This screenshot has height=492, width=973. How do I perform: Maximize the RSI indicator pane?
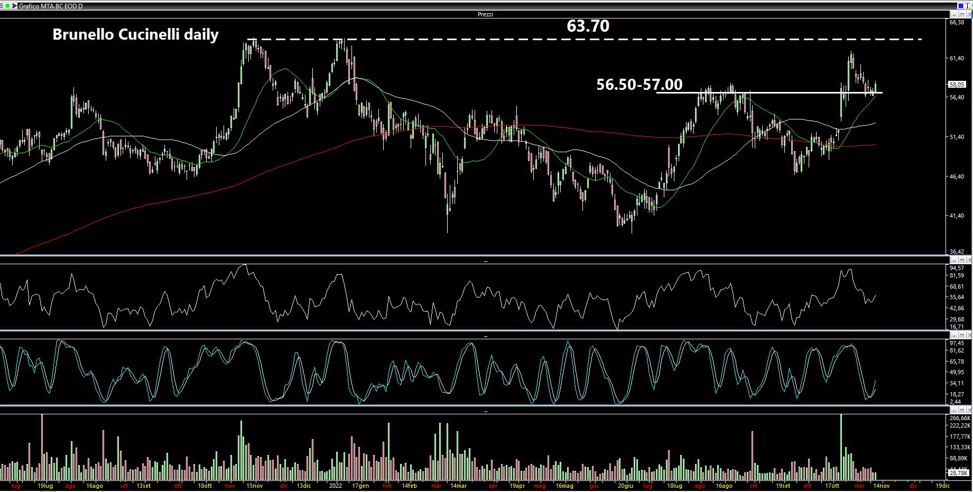click(x=962, y=260)
